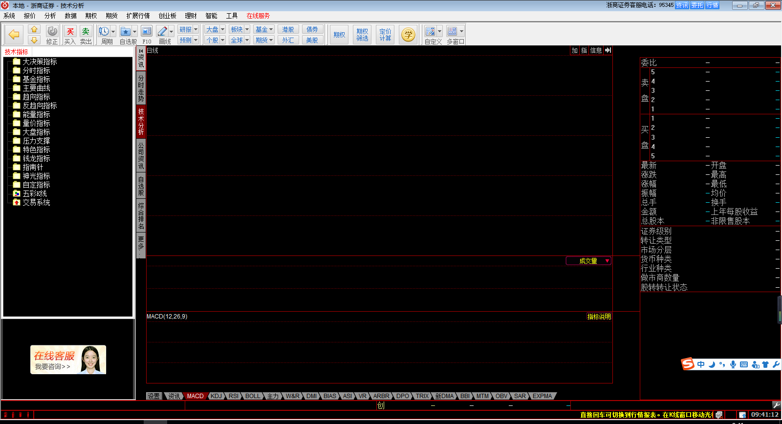This screenshot has height=424, width=782.
Task: Click the 加 button above chart
Action: 575,50
